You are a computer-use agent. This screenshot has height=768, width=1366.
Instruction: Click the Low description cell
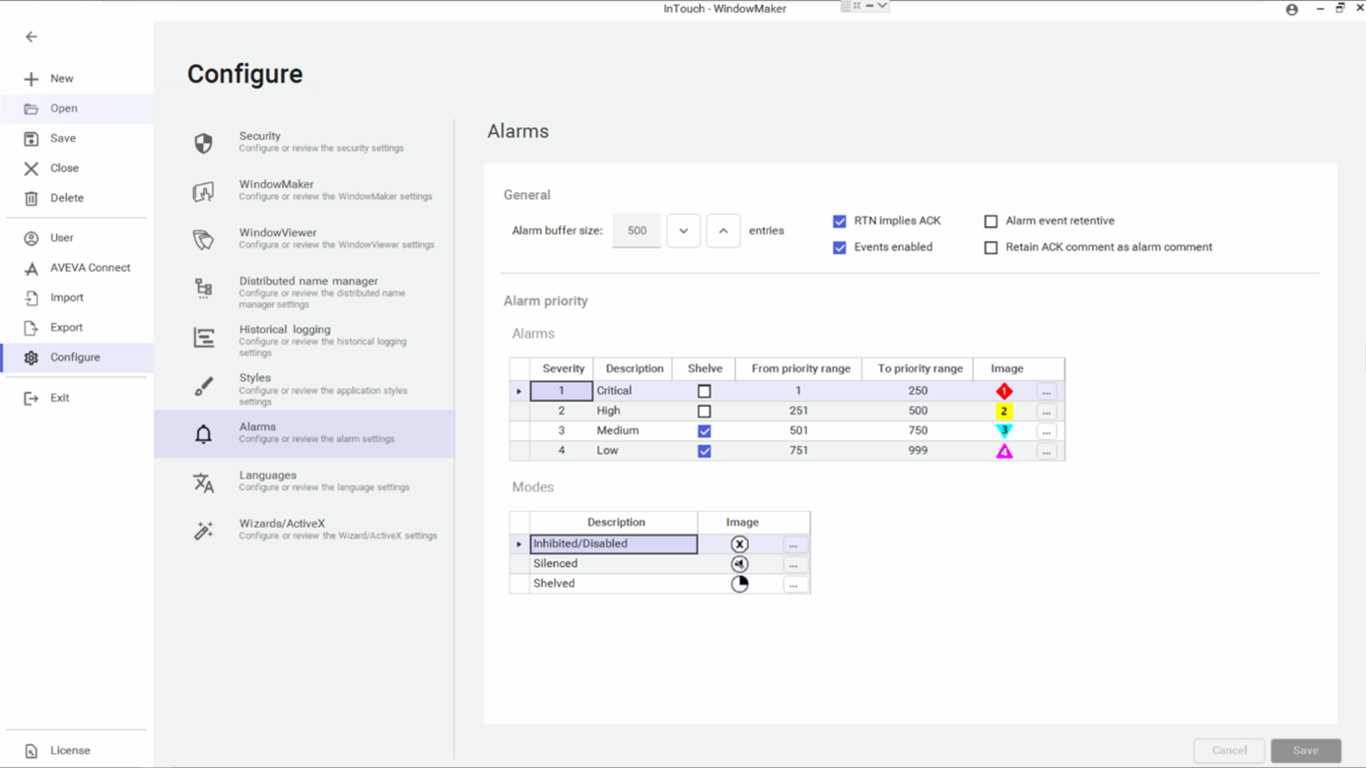[633, 451]
